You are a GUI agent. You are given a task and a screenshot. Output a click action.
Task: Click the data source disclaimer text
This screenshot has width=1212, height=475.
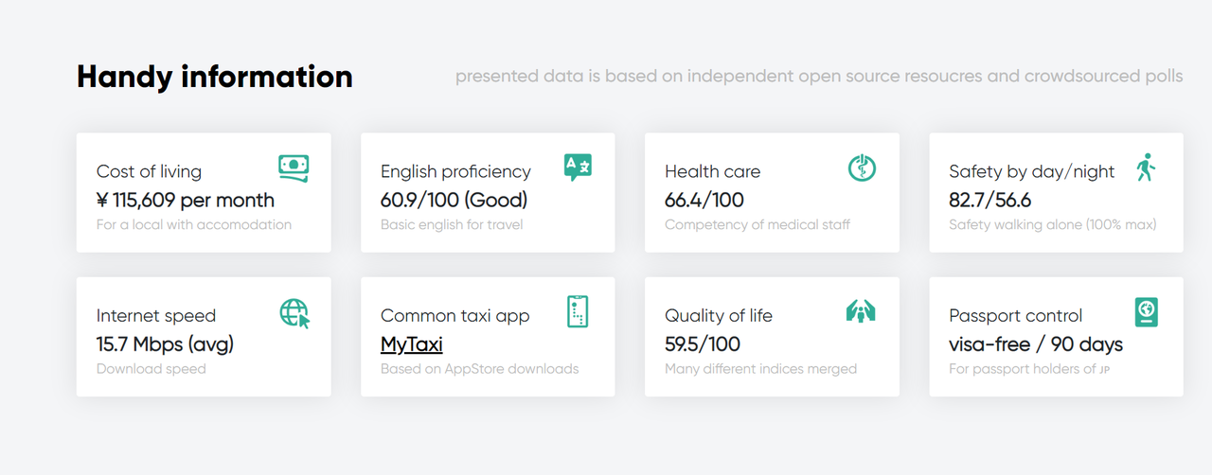point(819,76)
